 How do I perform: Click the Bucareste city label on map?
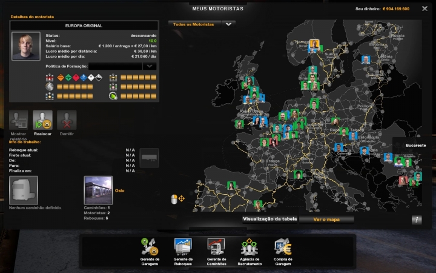415,146
